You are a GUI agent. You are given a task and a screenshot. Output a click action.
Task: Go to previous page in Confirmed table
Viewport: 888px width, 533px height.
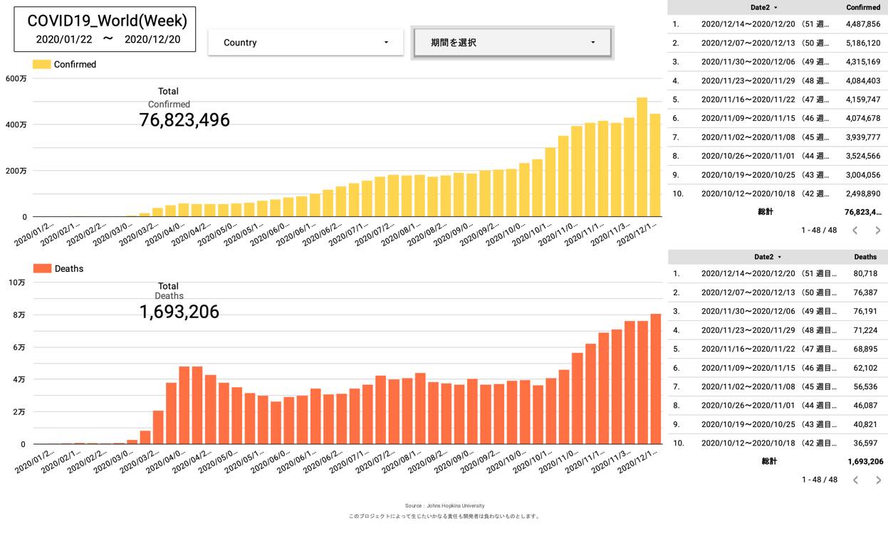pos(855,231)
